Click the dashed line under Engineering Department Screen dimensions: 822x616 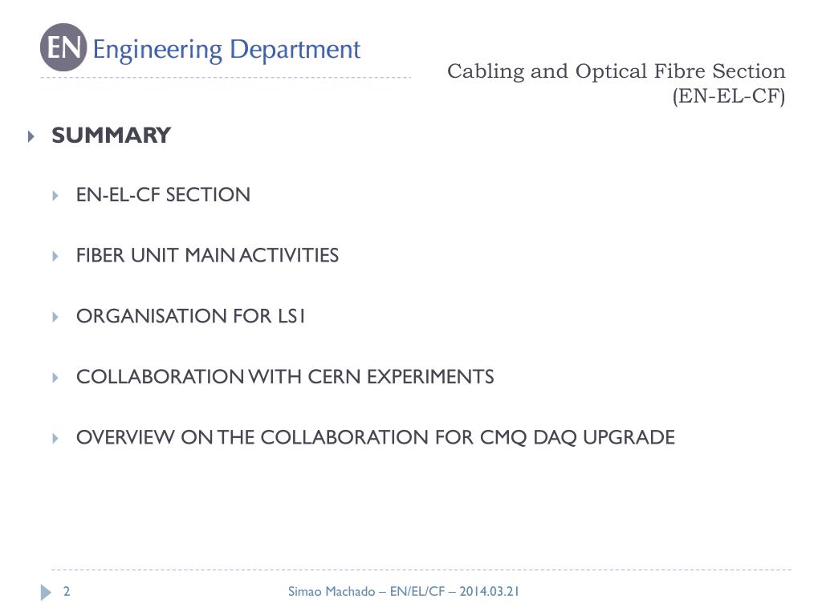click(226, 78)
